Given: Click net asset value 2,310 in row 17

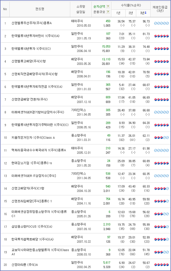Looking at the screenshot, I should click(x=107, y=224).
